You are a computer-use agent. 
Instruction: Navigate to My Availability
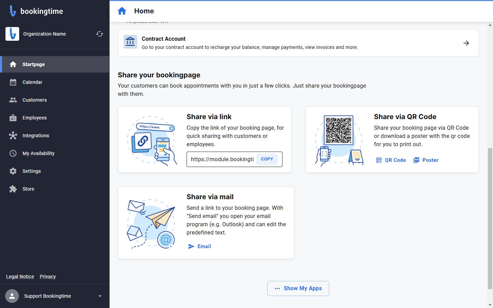tap(55, 153)
